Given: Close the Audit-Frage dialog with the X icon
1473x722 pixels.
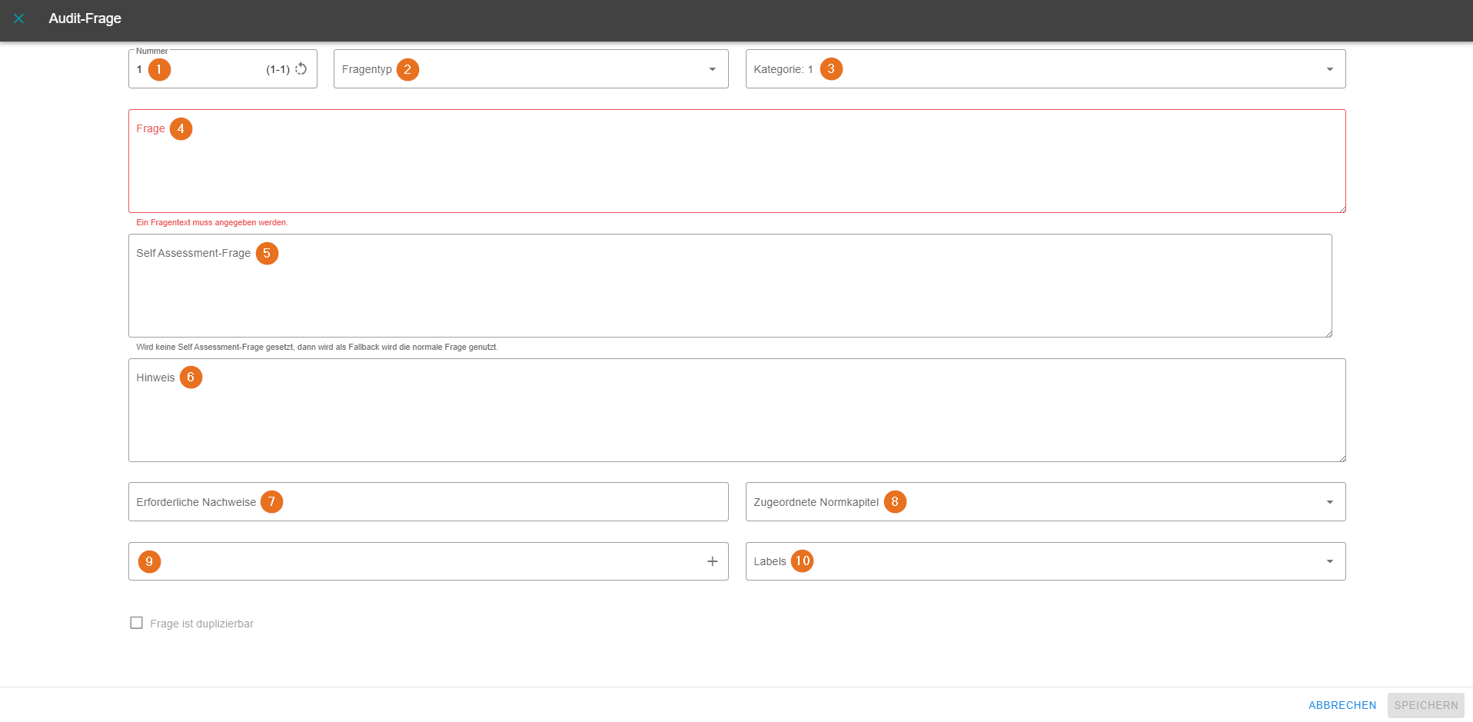Looking at the screenshot, I should pos(19,18).
